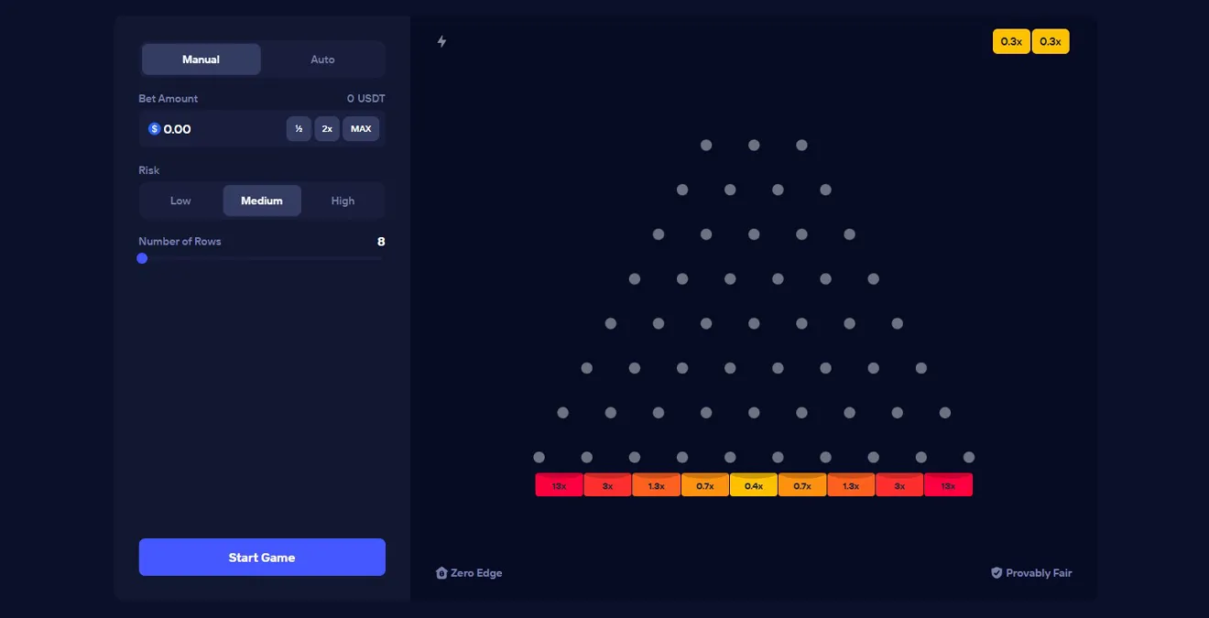This screenshot has height=618, width=1209.
Task: Switch to the Auto tab
Action: tap(322, 59)
